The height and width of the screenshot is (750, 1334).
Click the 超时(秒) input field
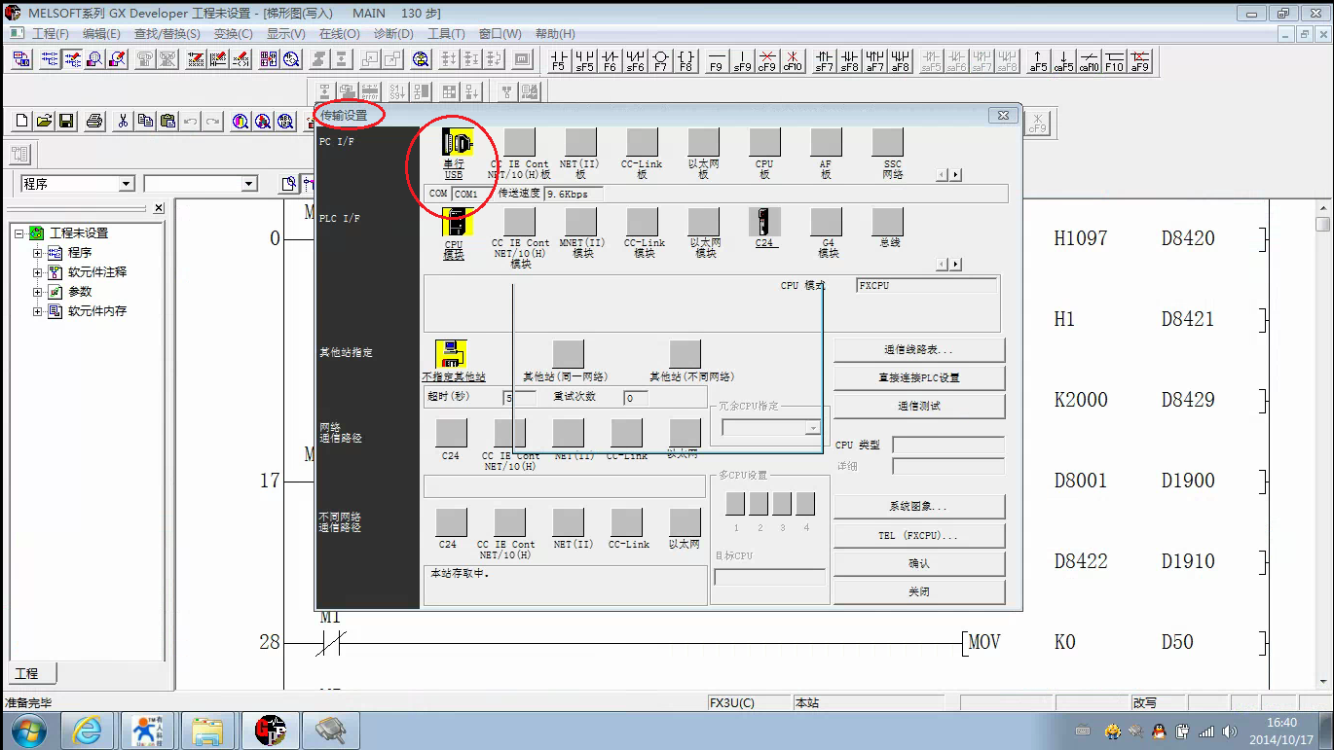(519, 398)
